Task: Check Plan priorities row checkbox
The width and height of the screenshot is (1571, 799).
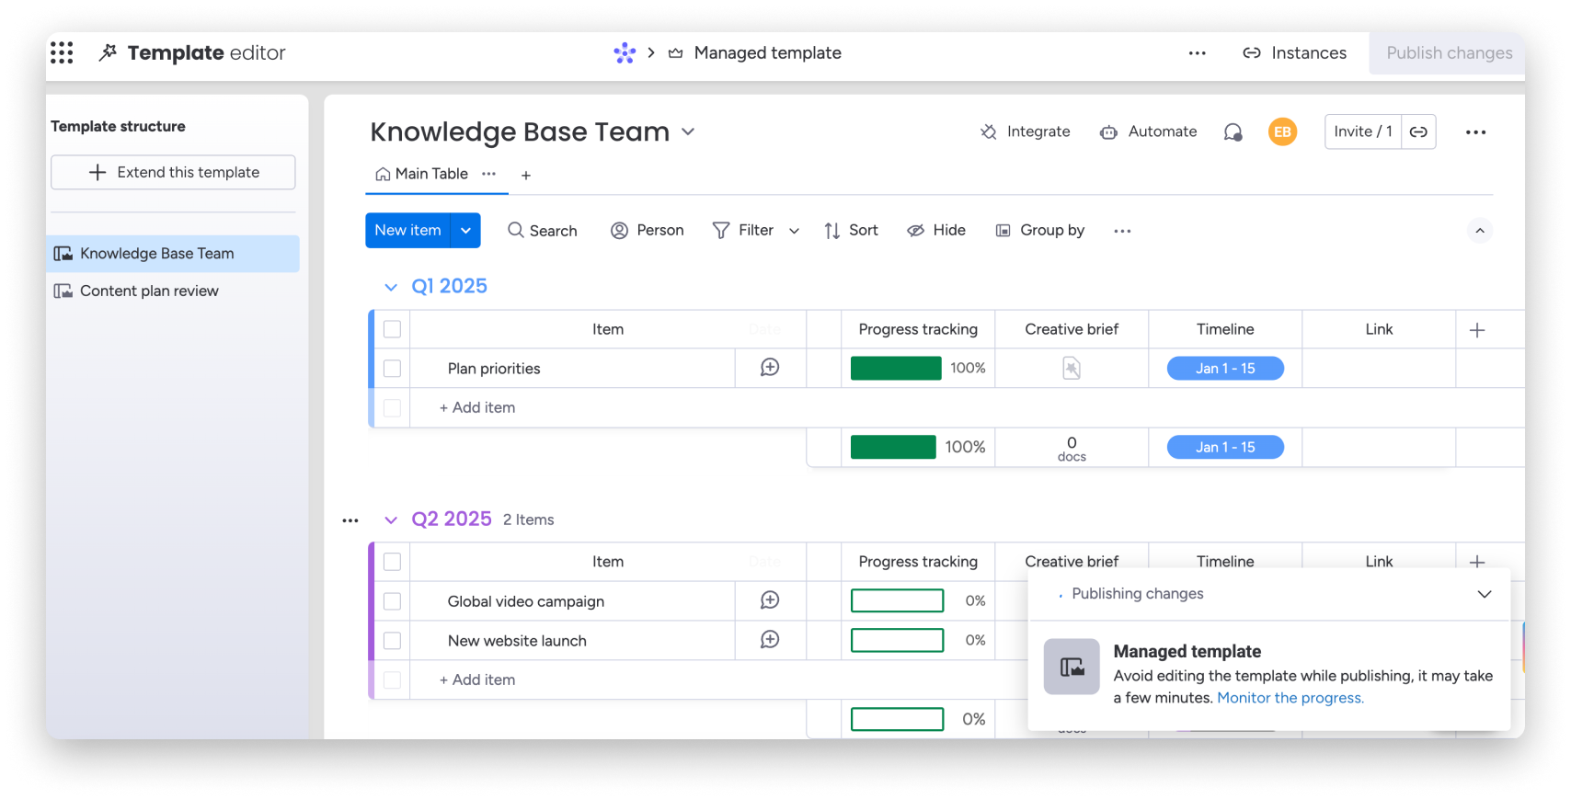Action: [392, 368]
